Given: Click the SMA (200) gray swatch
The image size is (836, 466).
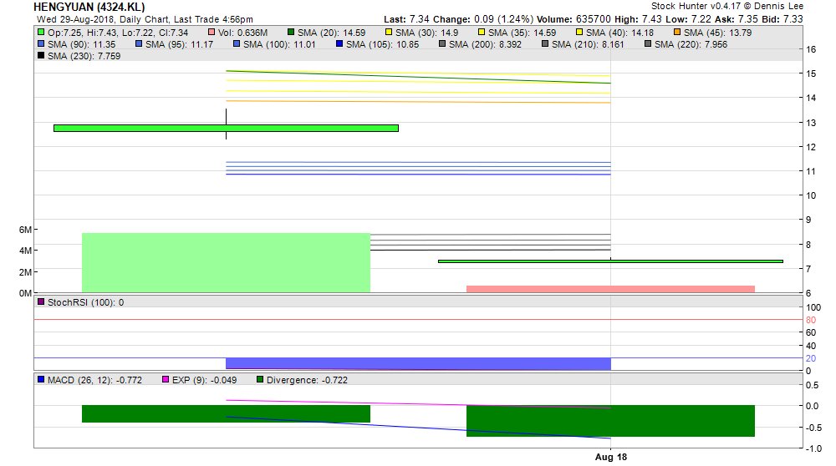Looking at the screenshot, I should point(442,44).
